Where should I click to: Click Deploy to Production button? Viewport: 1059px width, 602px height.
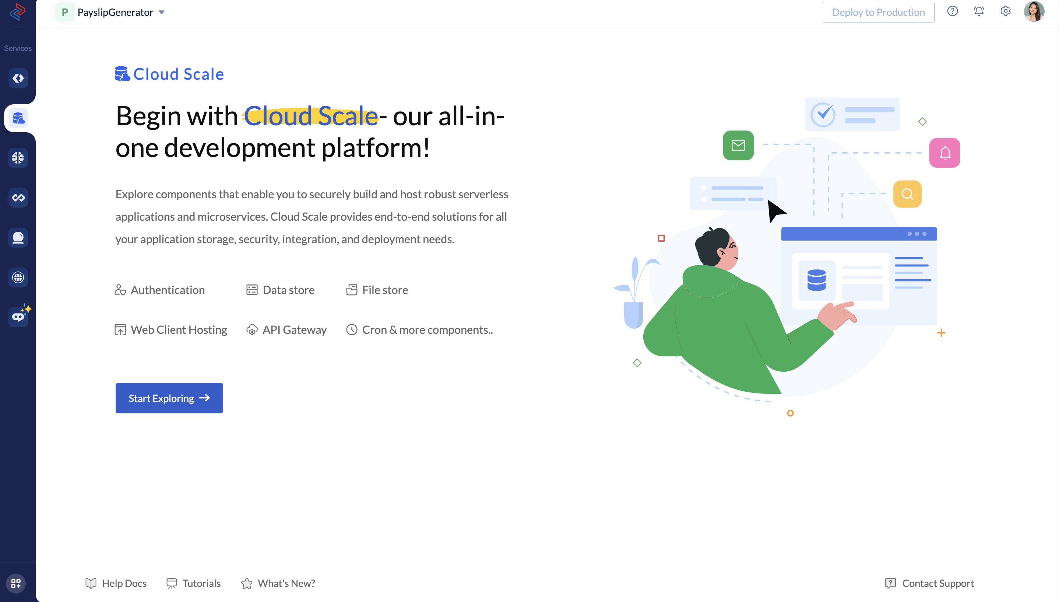878,12
